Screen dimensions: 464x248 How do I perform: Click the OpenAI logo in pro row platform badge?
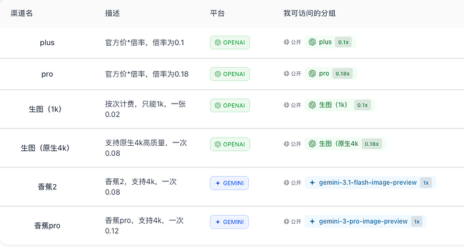(218, 74)
